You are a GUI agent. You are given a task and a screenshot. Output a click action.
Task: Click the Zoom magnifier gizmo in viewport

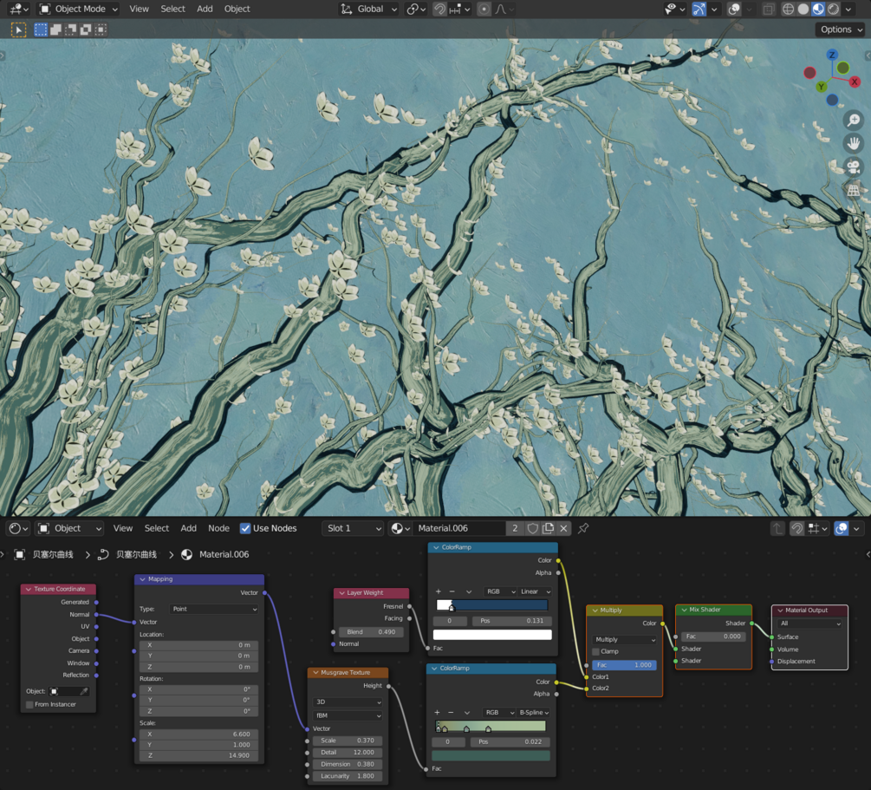tap(853, 121)
